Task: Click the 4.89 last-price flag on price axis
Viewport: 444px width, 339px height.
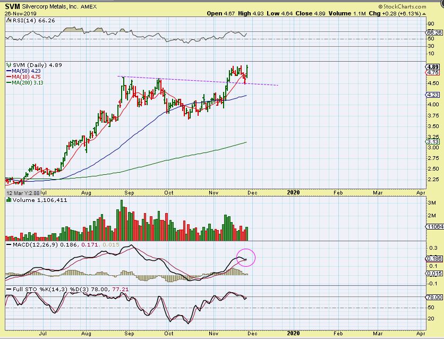Action: pyautogui.click(x=433, y=67)
